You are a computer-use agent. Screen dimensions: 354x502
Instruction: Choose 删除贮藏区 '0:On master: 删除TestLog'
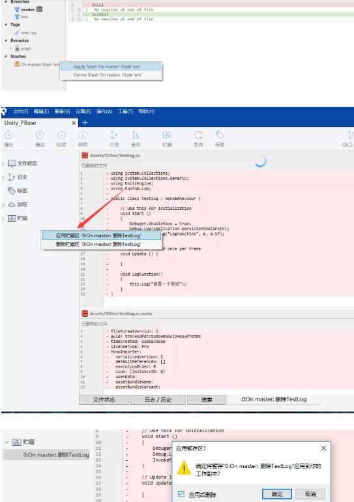tap(101, 244)
